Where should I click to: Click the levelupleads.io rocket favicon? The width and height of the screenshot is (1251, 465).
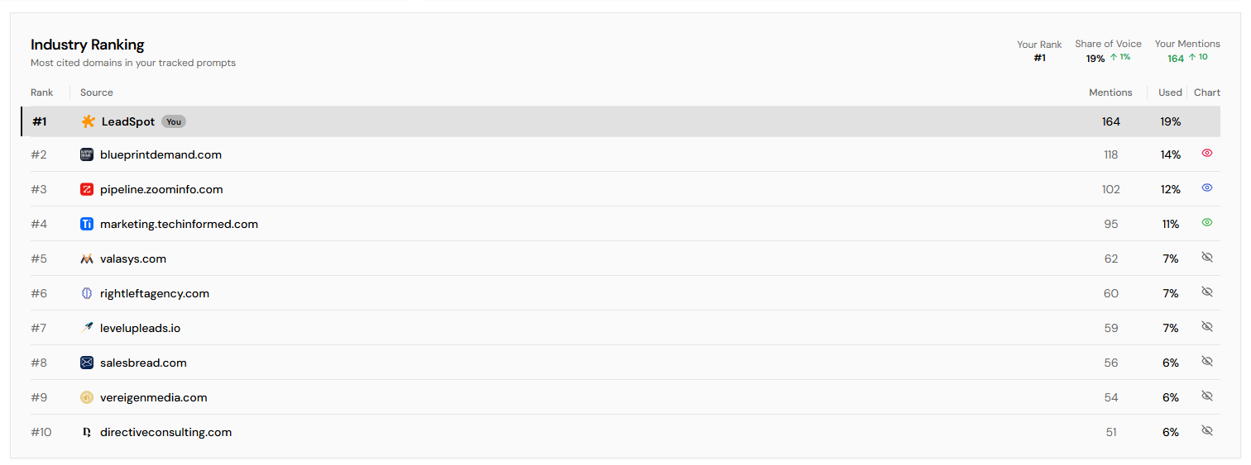87,328
